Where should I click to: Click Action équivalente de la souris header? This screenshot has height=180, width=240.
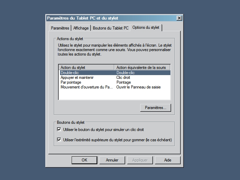[142, 68]
